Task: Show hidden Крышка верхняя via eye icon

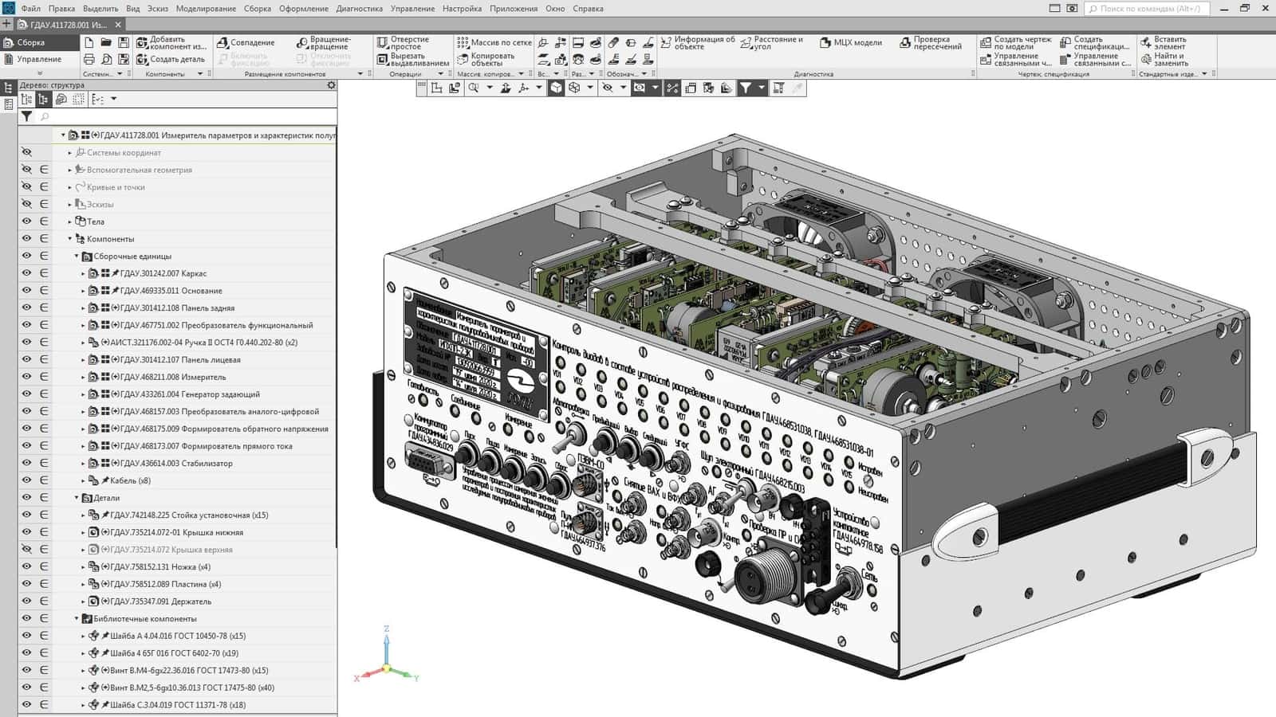Action: [26, 550]
